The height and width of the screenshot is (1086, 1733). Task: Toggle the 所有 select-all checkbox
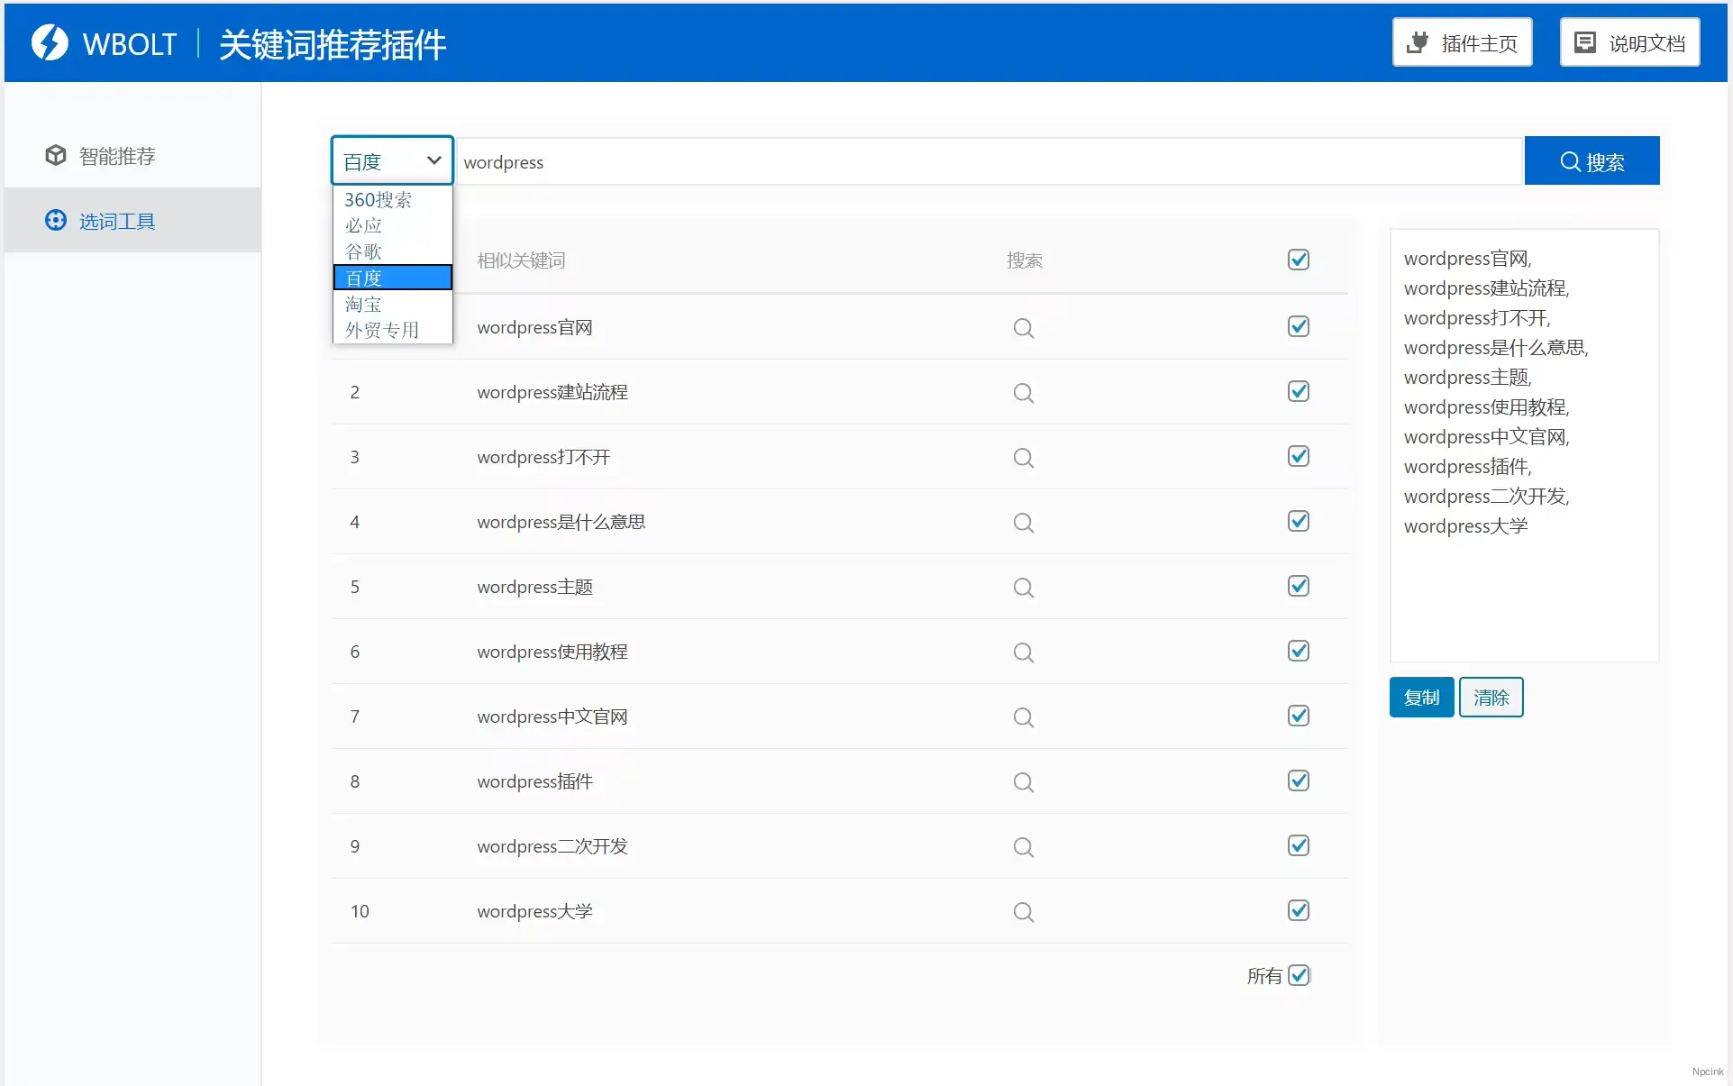pos(1298,975)
